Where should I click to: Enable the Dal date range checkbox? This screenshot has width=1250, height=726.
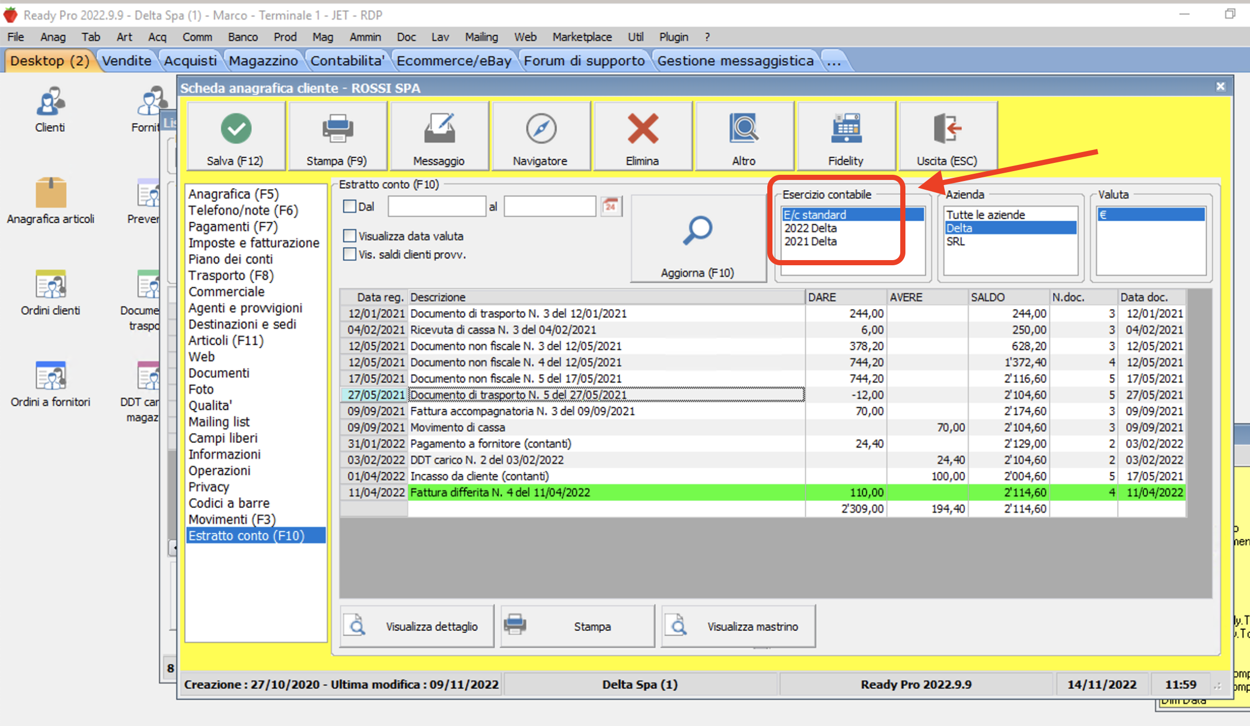350,206
